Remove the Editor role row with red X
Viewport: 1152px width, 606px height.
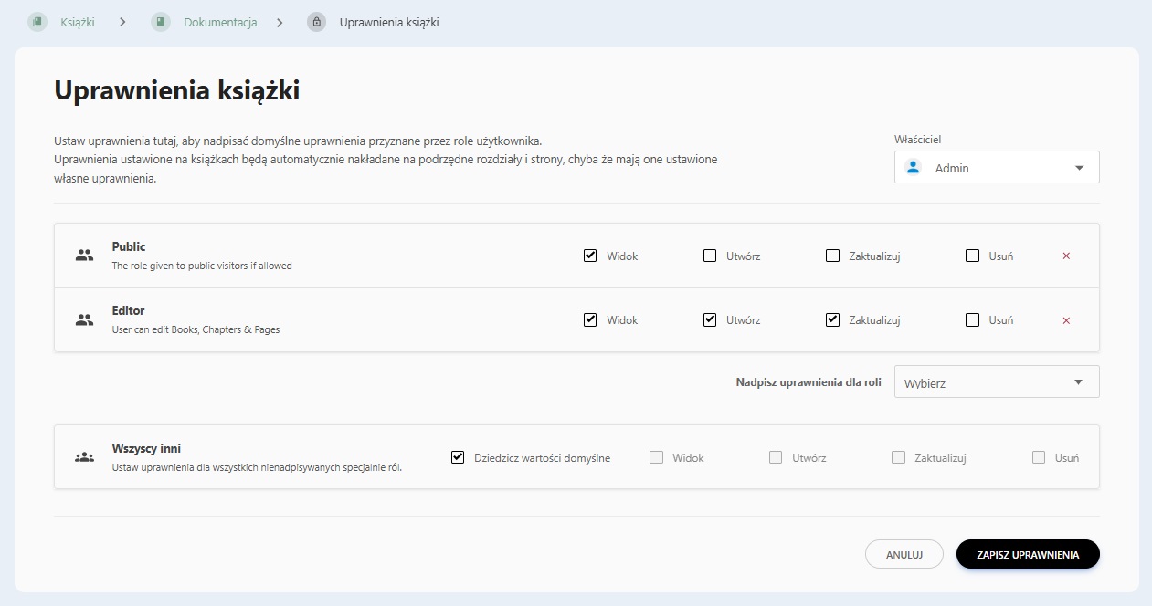(x=1066, y=320)
